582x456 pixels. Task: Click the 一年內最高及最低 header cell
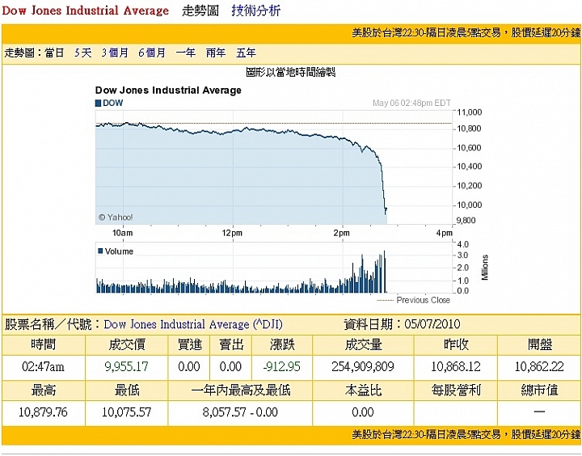(241, 391)
